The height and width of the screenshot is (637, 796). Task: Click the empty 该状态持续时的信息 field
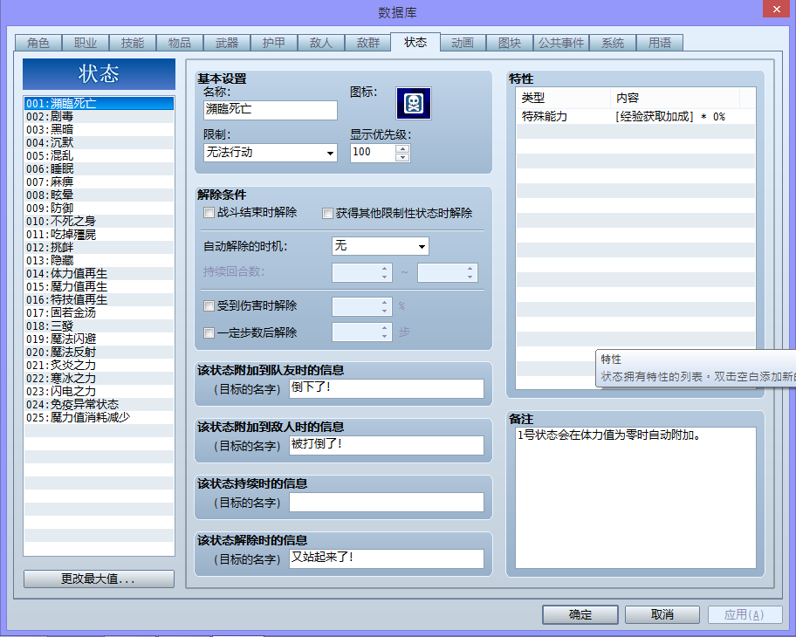click(387, 502)
